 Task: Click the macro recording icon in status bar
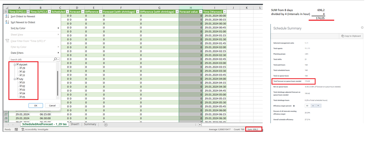[x=16, y=129]
